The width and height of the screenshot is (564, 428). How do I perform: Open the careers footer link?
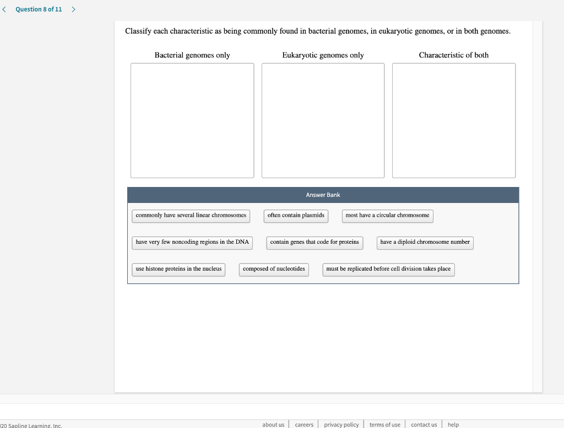click(x=304, y=425)
